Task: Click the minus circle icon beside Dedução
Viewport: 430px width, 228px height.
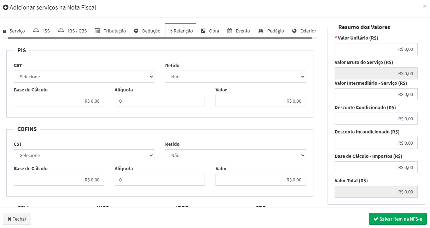Action: [x=136, y=31]
